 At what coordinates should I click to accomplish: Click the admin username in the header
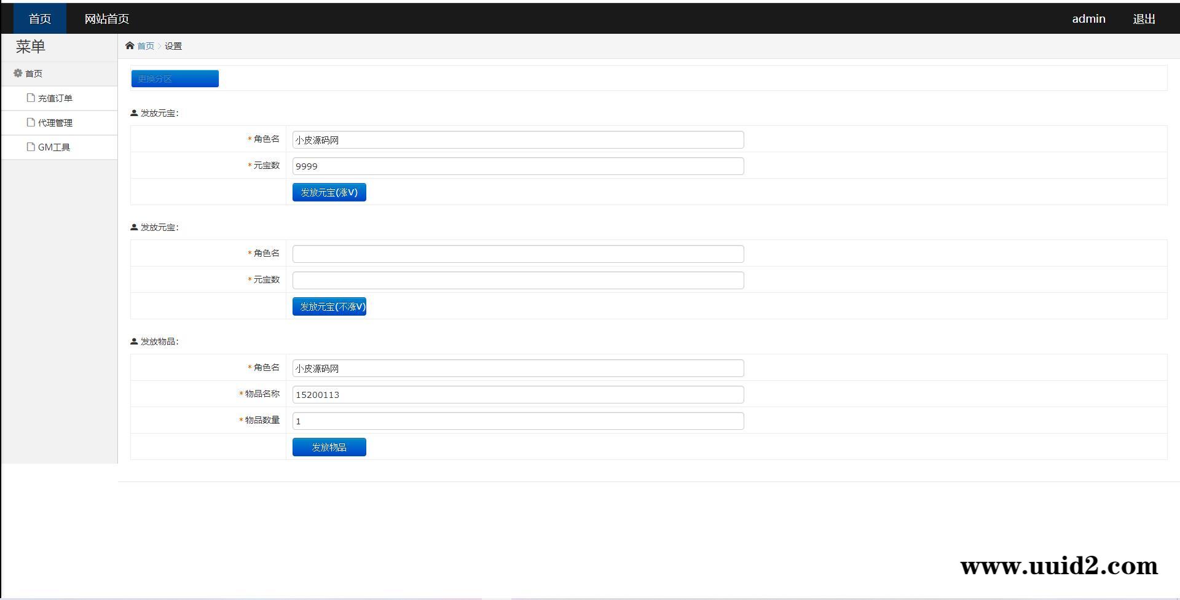1088,19
